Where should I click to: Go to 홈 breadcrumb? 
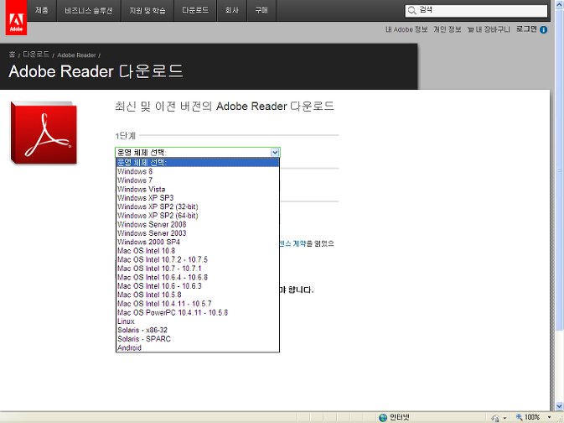(x=12, y=55)
